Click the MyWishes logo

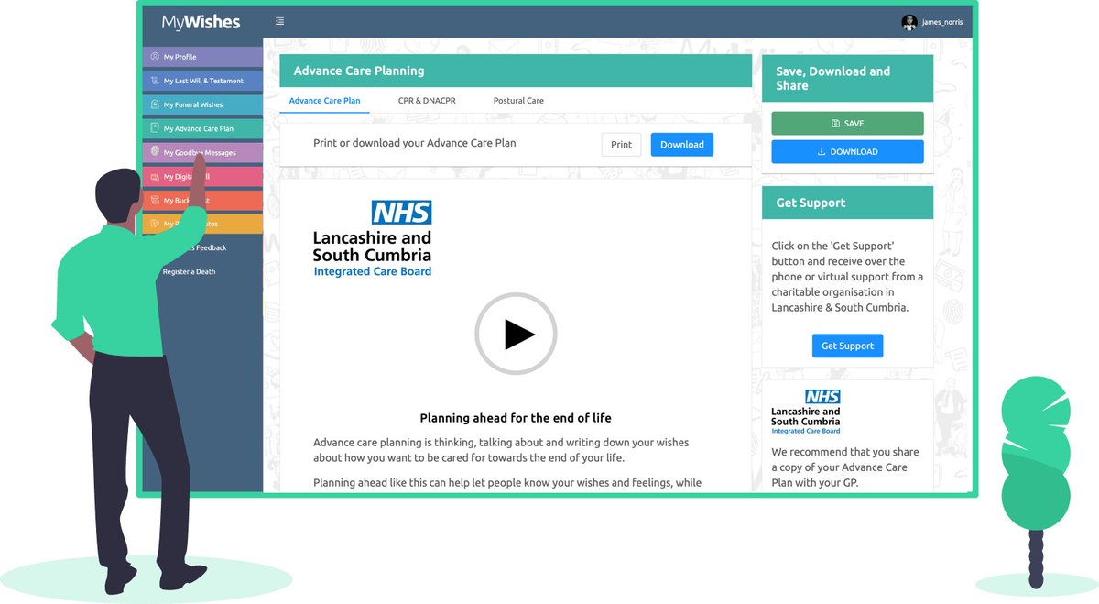[201, 22]
